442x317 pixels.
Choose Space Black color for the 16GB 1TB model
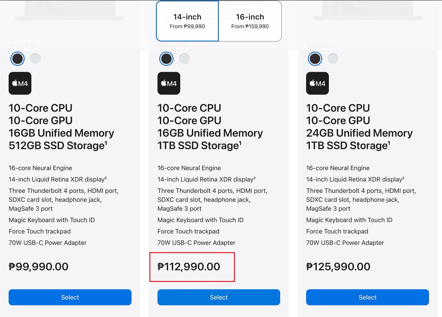[166, 59]
